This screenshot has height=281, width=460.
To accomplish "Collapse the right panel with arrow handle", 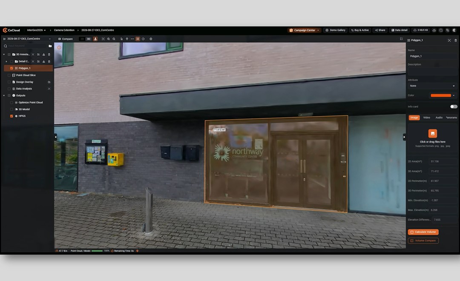I will coord(404,137).
